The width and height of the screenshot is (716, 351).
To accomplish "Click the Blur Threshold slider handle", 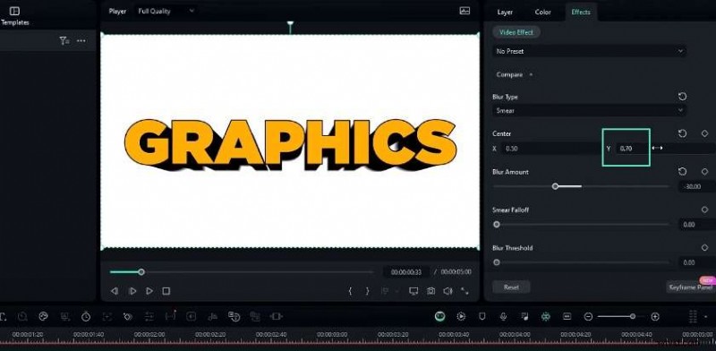I will 497,262.
